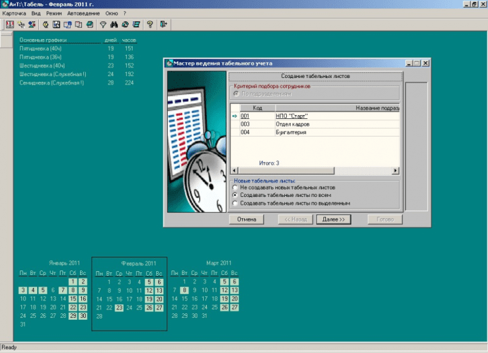
Task: Click the printer icon in toolbar
Action: click(89, 25)
